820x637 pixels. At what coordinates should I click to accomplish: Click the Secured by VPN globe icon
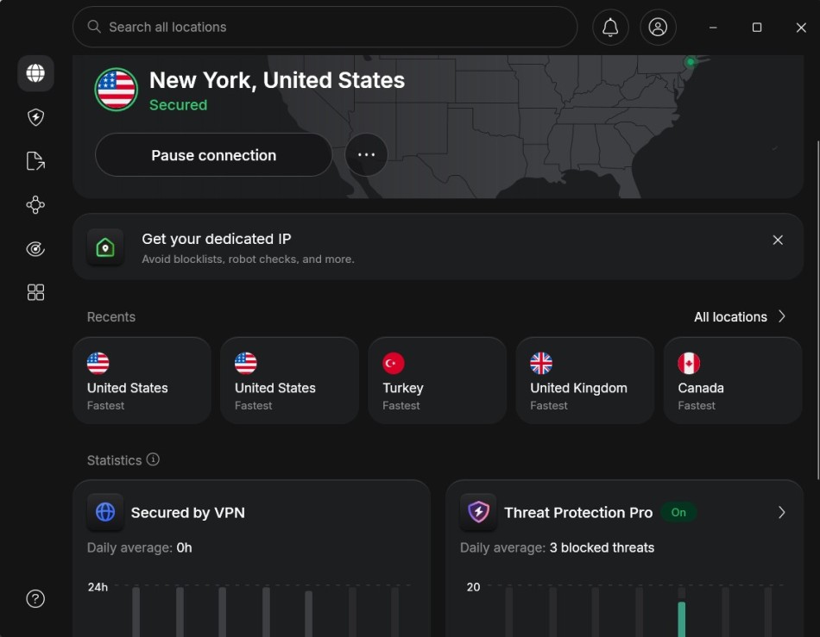click(x=105, y=512)
